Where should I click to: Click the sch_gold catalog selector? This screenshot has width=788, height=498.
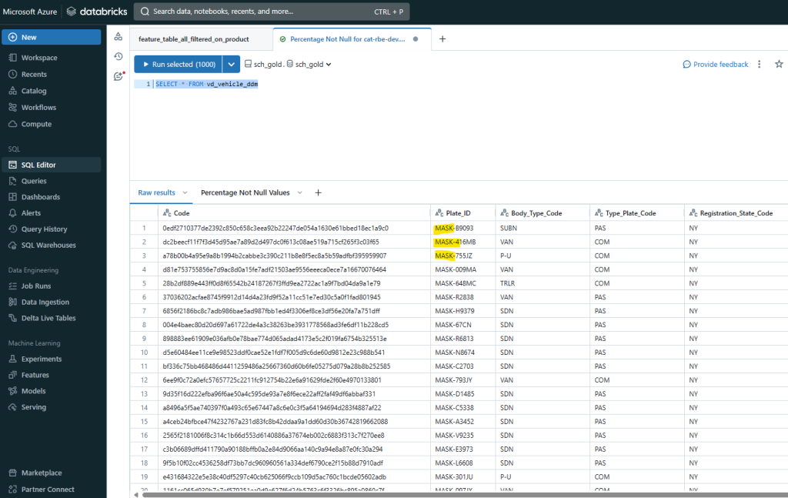point(263,65)
